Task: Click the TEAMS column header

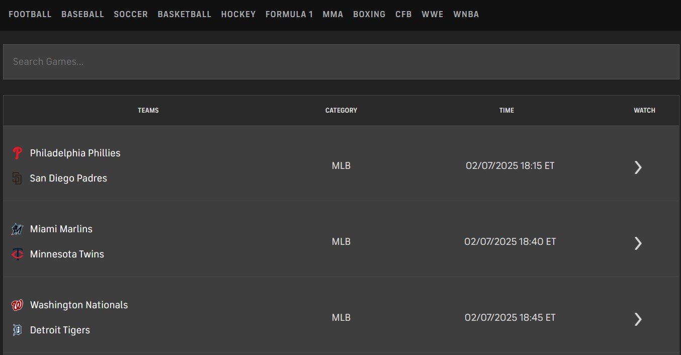Action: (x=148, y=110)
